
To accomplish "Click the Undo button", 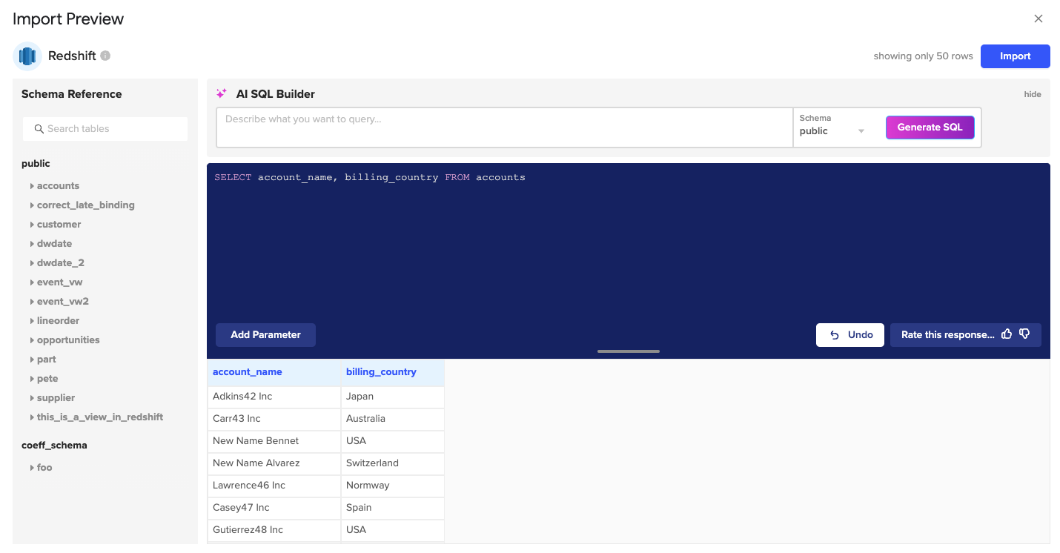I will [x=850, y=335].
